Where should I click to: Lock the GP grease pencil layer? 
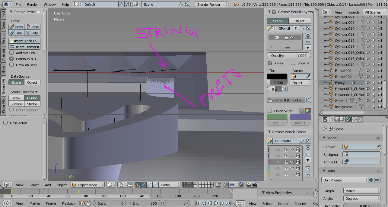click(286, 38)
